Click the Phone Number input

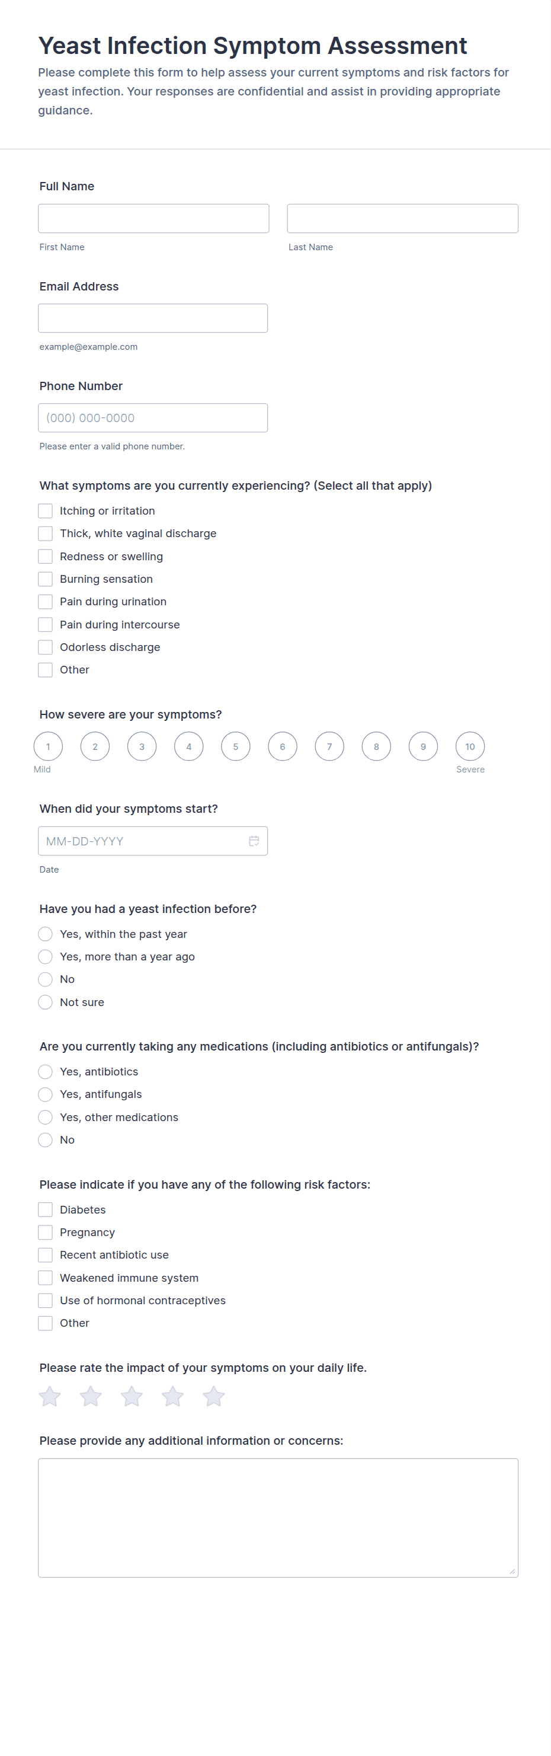pyautogui.click(x=153, y=418)
